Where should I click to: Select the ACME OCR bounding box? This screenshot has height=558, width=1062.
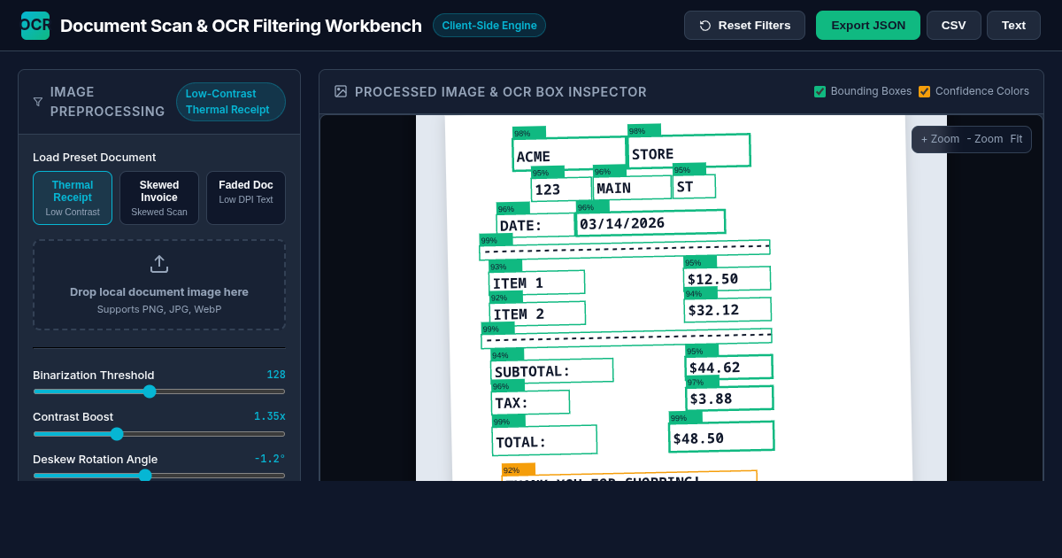(570, 153)
